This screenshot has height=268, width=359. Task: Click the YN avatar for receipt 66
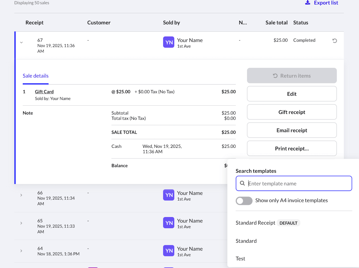168,195
